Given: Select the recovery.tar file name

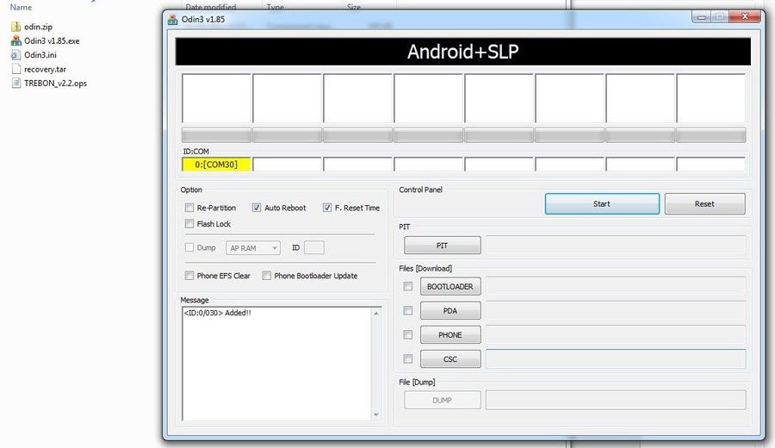Looking at the screenshot, I should coord(45,69).
